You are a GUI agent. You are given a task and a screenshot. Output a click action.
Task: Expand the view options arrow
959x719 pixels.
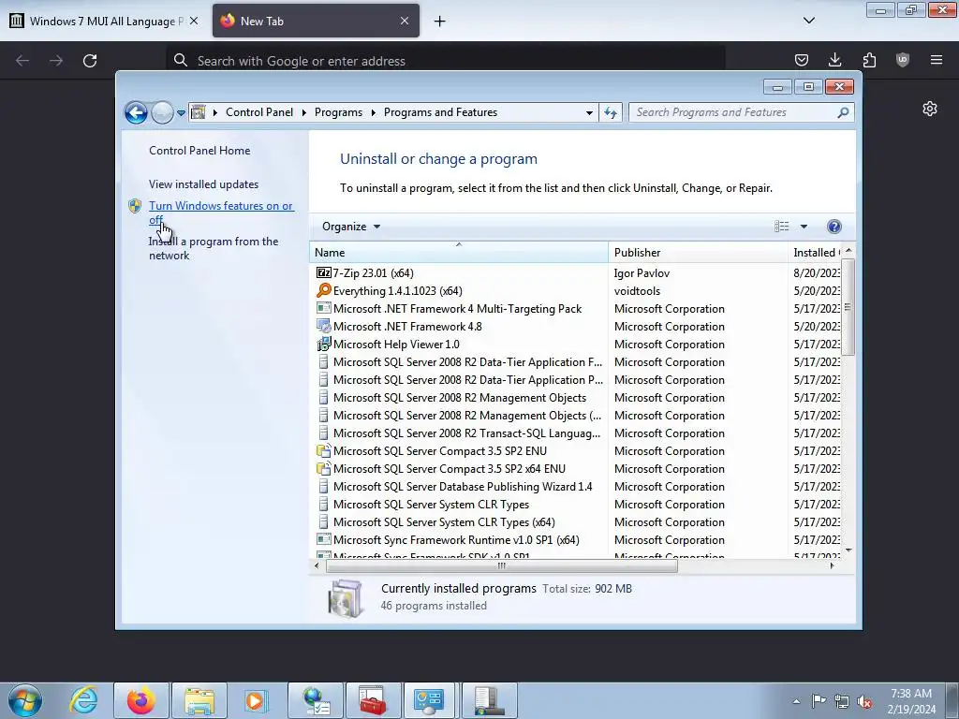point(804,227)
